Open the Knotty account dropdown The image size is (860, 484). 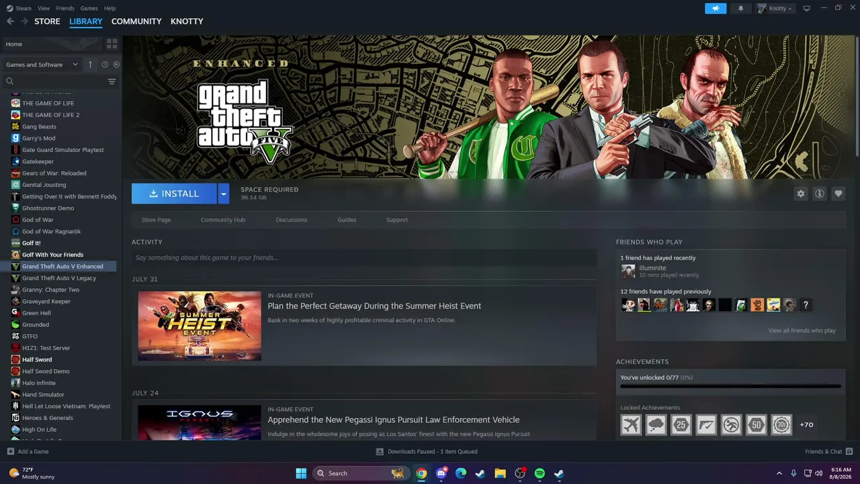[x=775, y=8]
